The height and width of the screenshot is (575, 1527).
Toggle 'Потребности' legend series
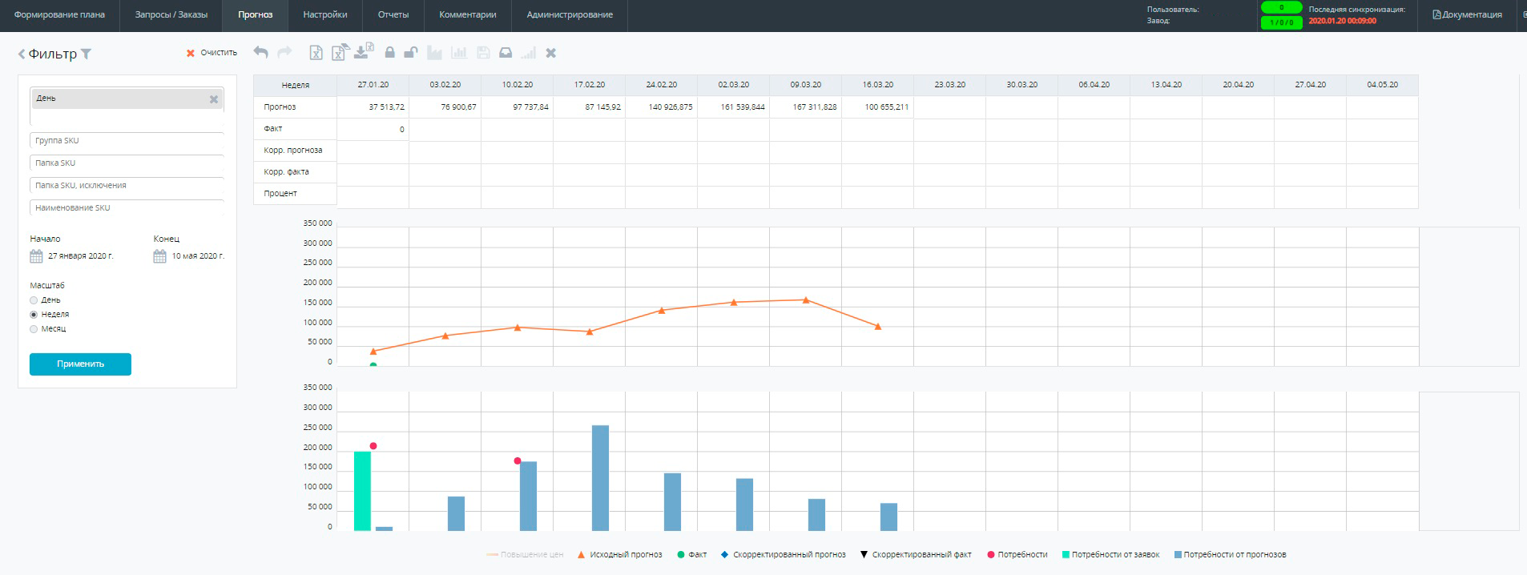tap(1017, 554)
